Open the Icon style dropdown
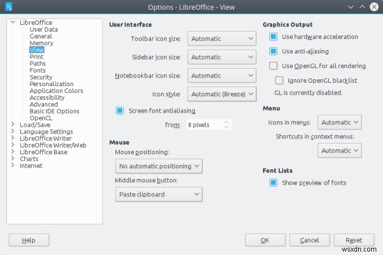Screen dimensions: 383x255 point(222,94)
